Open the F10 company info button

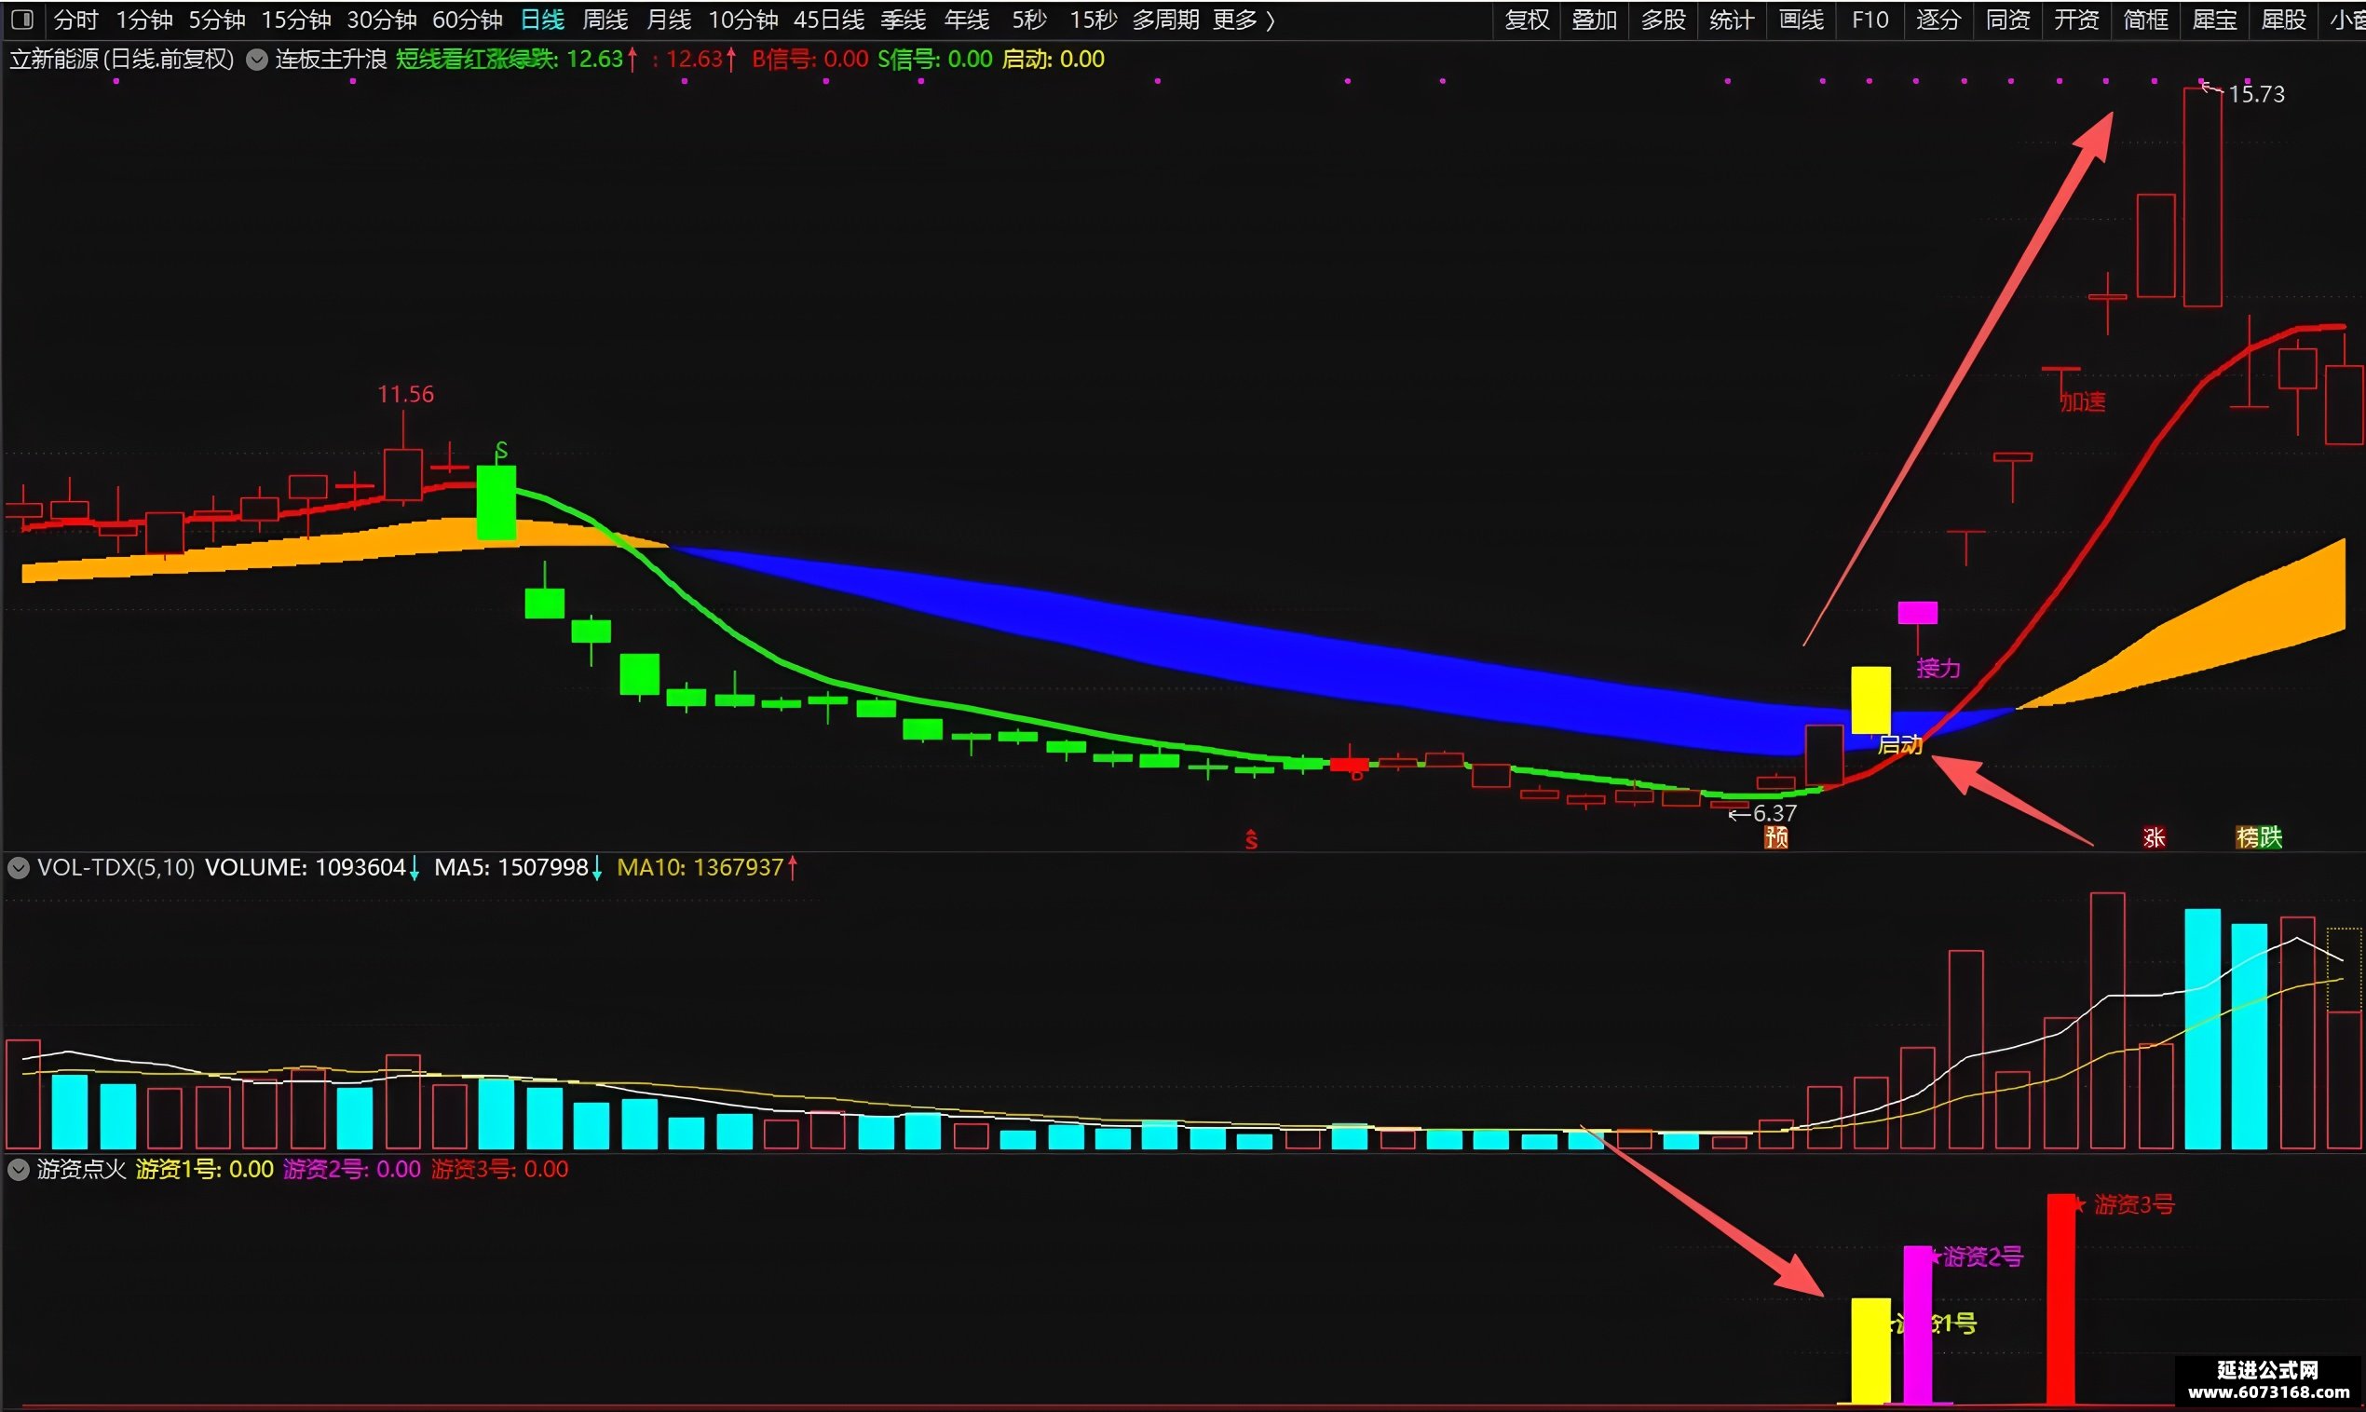coord(1870,19)
